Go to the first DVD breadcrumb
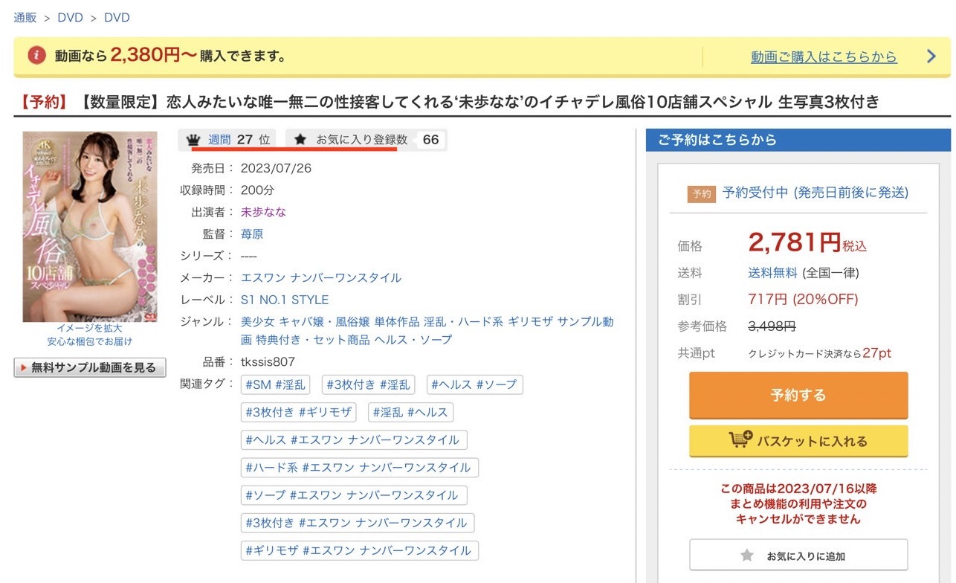The image size is (956, 583). tap(70, 17)
